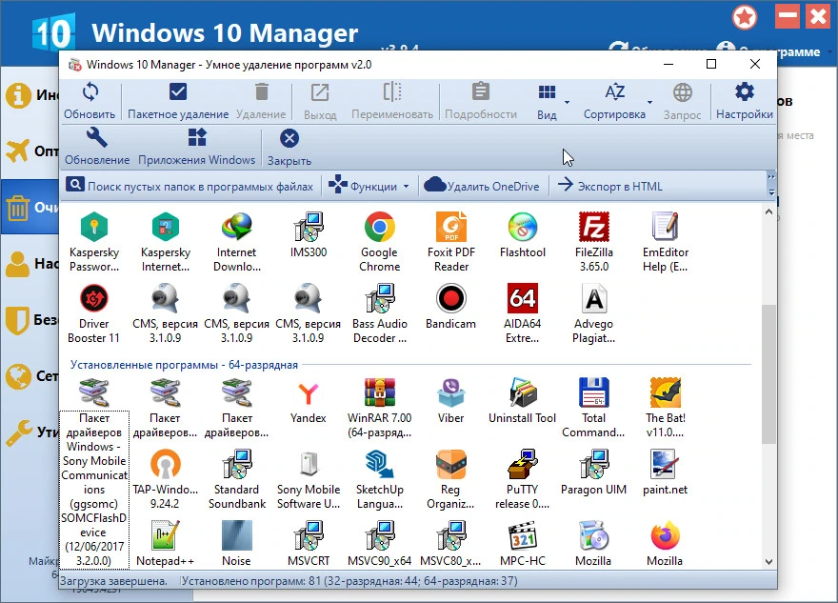
Task: Select the Bandicam program
Action: [451, 307]
